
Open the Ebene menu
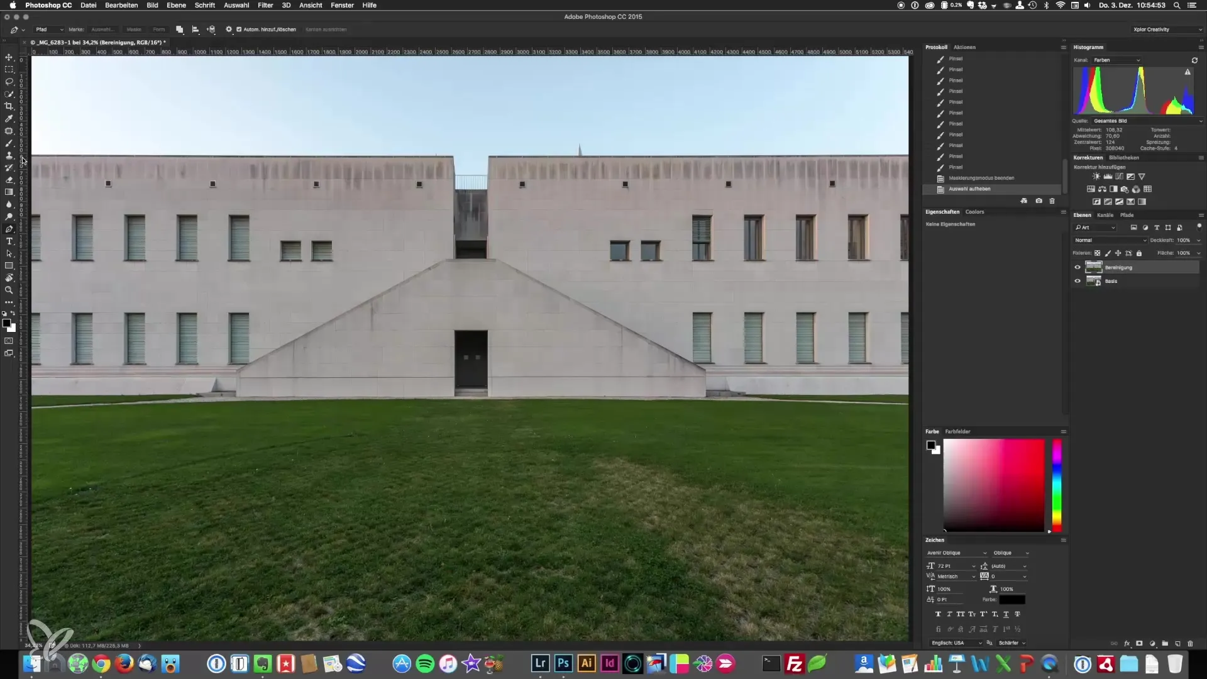tap(176, 5)
